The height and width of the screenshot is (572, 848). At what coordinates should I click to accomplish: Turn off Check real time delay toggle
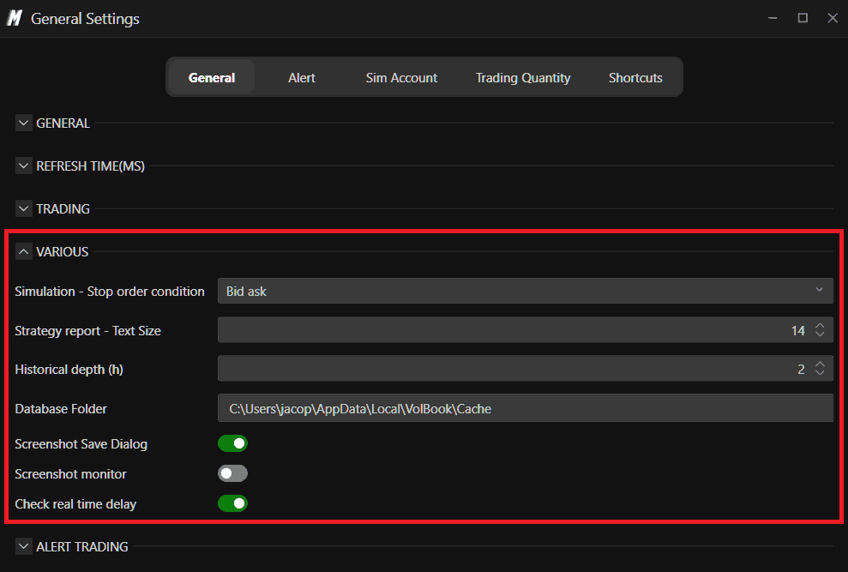tap(232, 503)
